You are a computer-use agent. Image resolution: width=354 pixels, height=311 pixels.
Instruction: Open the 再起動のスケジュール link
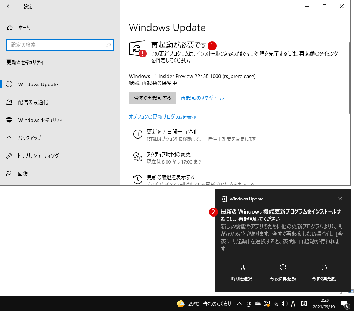(202, 98)
